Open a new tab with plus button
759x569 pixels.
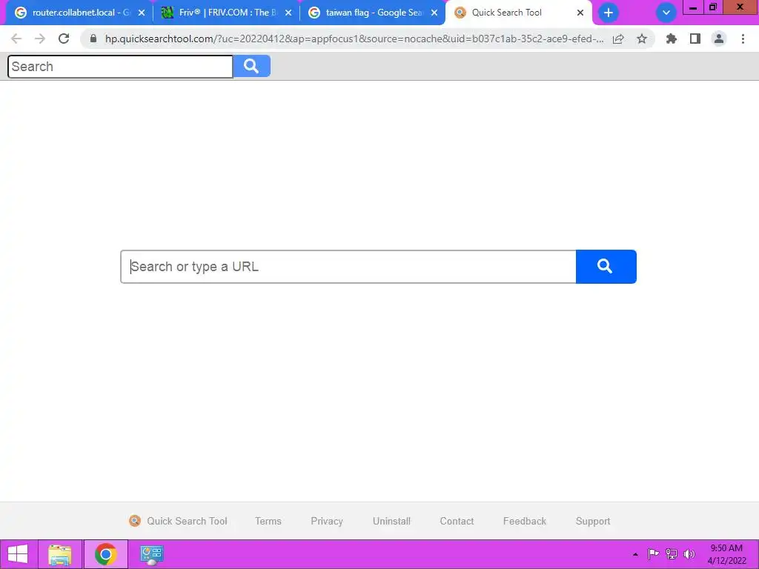[609, 13]
